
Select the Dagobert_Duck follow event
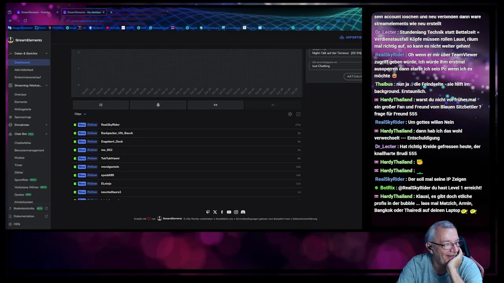187,141
